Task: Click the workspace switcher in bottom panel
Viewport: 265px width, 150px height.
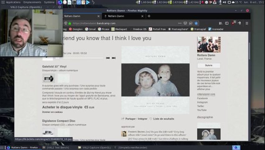Action: (236, 147)
